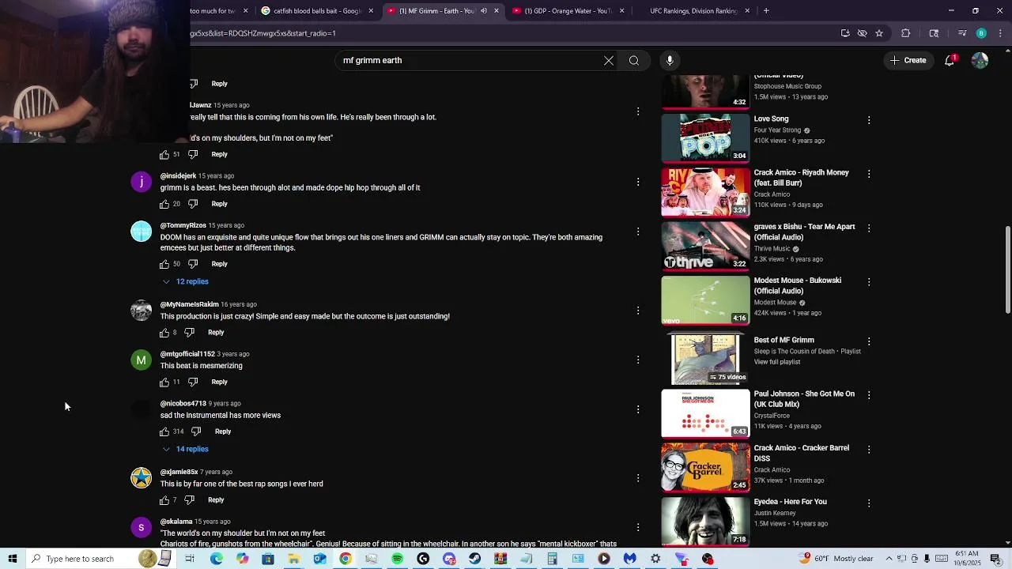Start voice search with the microphone
Screen dimensions: 1012x569
[x=670, y=60]
